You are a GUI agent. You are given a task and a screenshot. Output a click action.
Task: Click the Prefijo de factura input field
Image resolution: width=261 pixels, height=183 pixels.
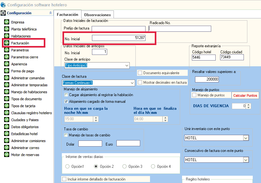pos(119,29)
